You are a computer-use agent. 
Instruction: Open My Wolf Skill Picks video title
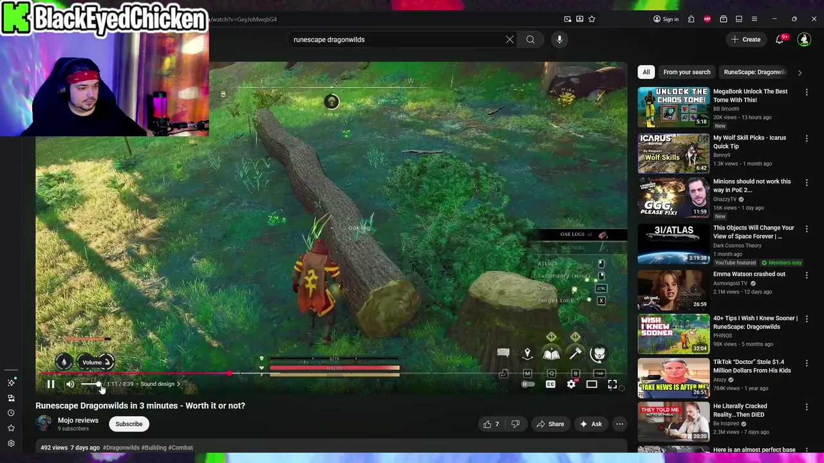point(749,141)
